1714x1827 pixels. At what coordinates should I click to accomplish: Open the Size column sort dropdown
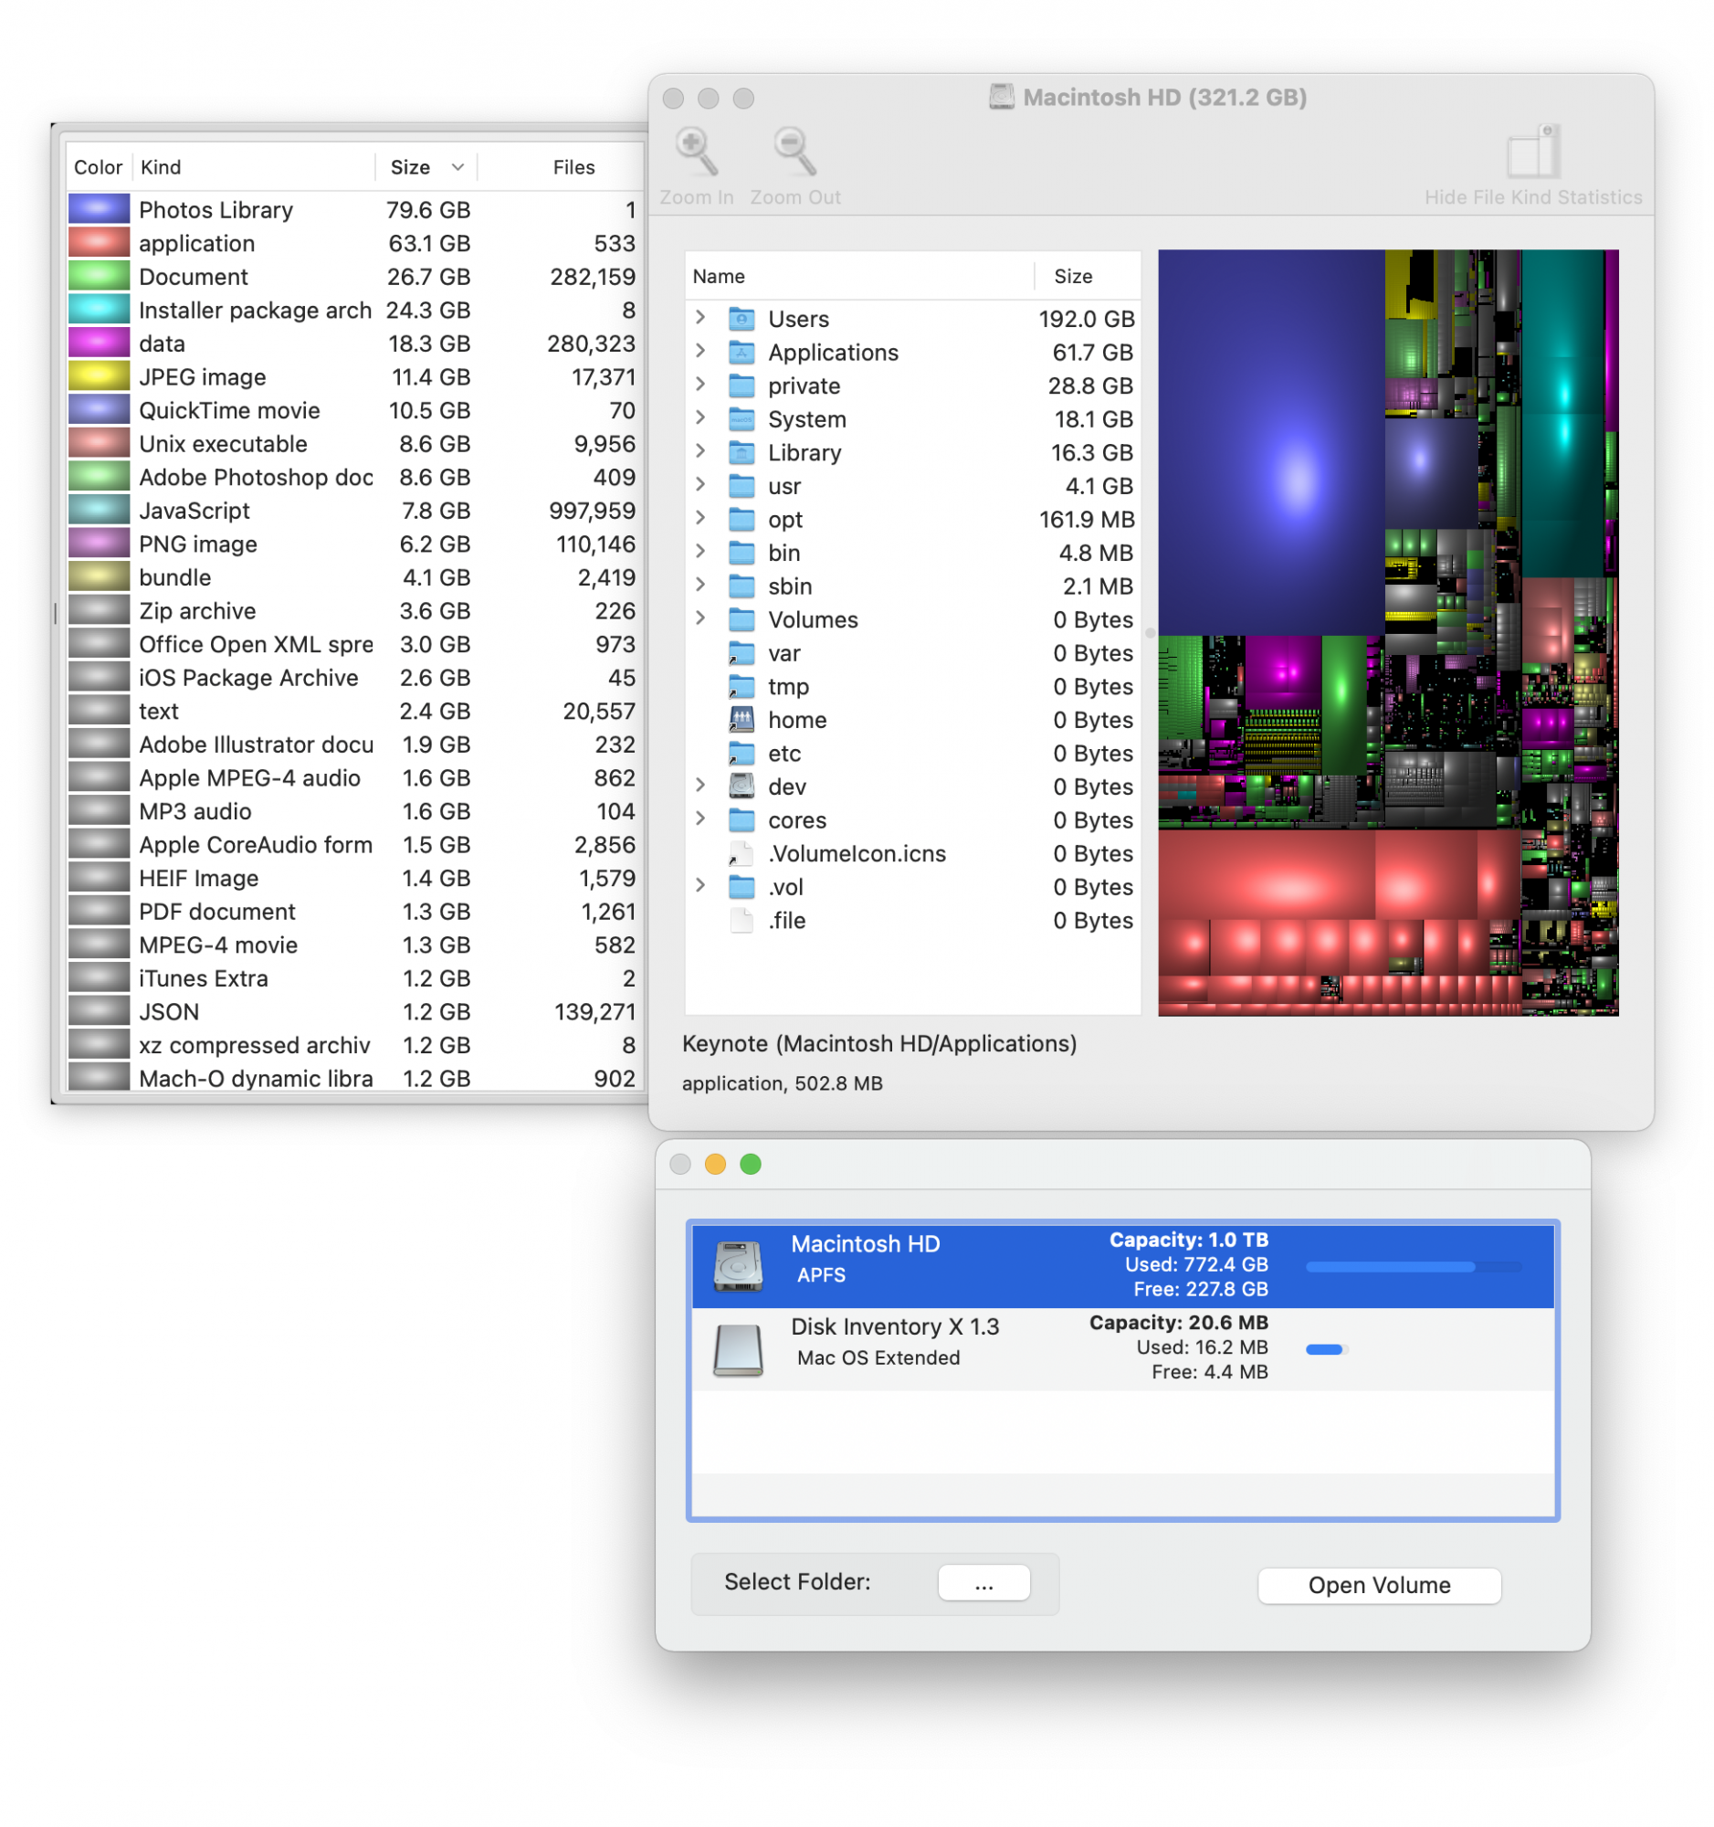[x=457, y=167]
